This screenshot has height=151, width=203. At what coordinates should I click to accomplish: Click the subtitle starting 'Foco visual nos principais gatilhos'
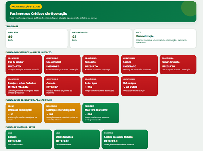(x=53, y=18)
